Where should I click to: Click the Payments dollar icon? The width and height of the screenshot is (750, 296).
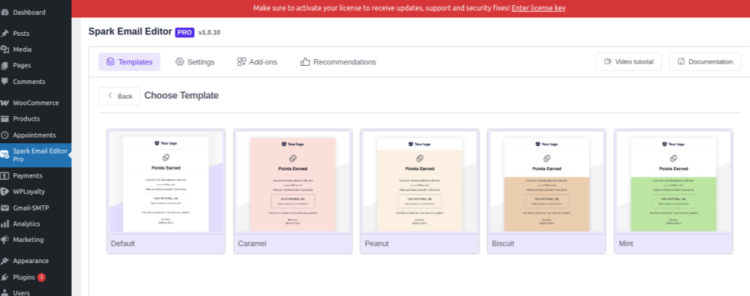[x=5, y=175]
